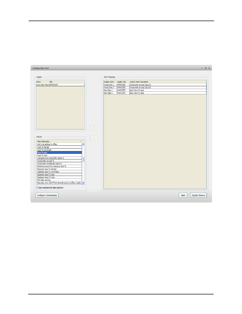Close the Configuration Tool window
Screen dimensions: 242x314
[x=209, y=68]
